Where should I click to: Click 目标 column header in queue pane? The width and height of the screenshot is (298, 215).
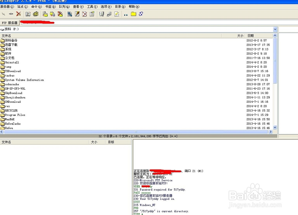pos(118,142)
